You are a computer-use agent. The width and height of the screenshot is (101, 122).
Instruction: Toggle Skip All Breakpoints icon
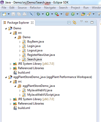tap(31, 14)
